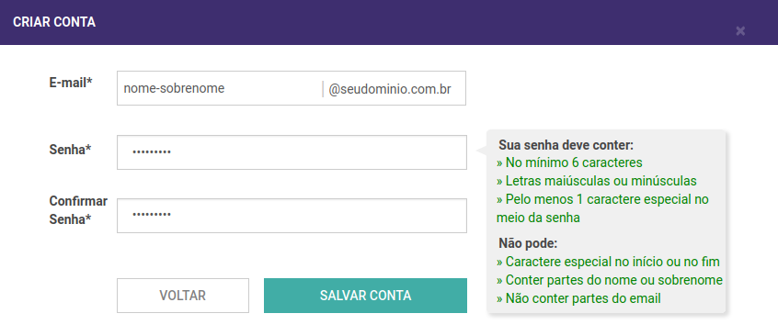Select the 'Letras maiúsculas ou minúsculas' rule

pos(597,181)
